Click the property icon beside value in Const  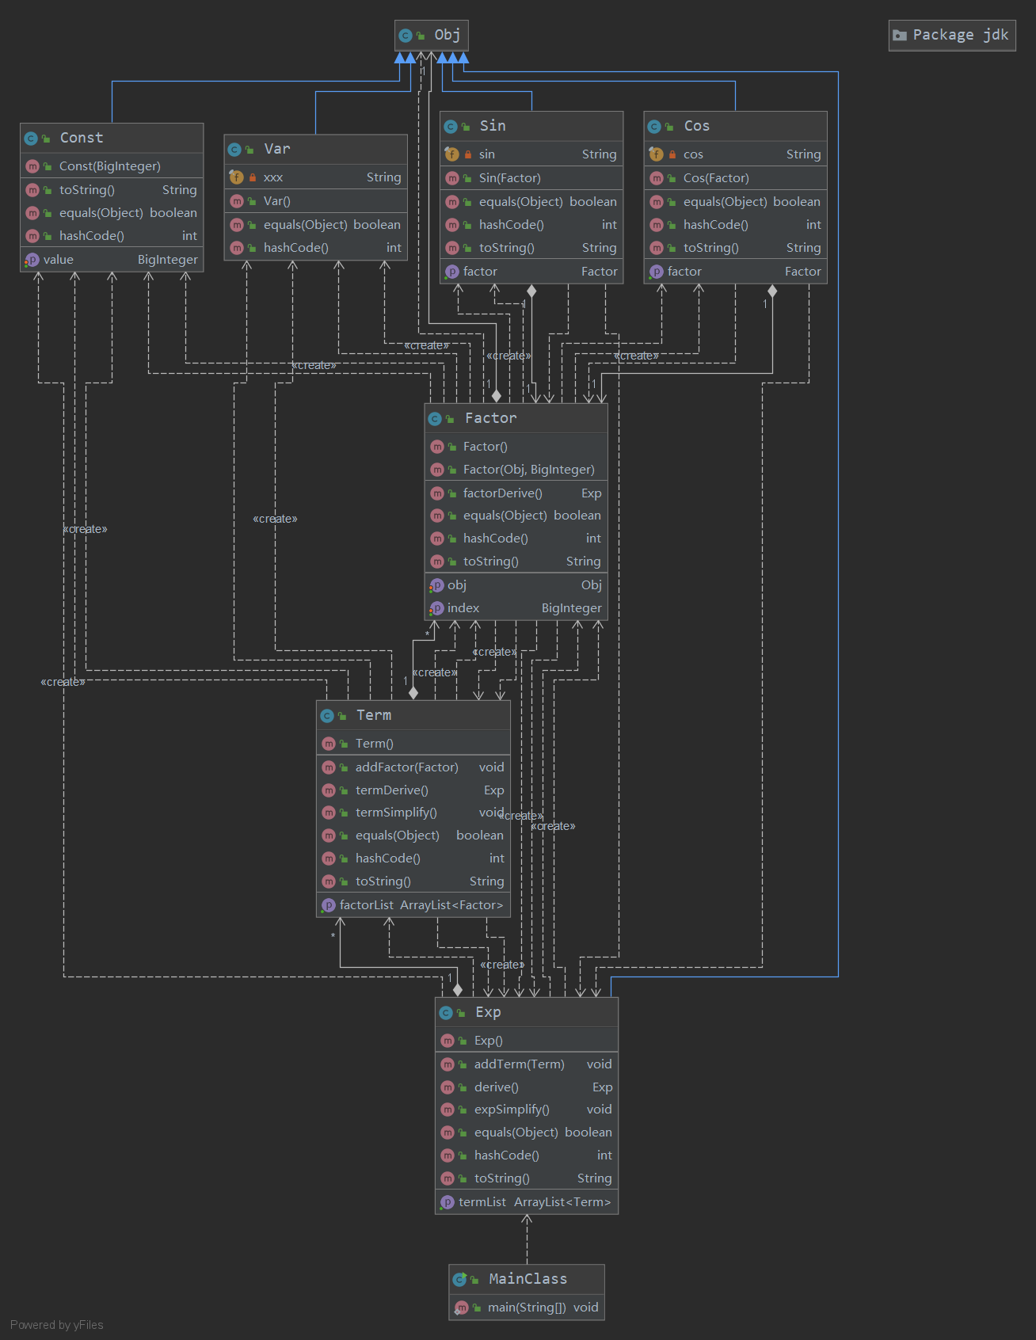pos(32,260)
